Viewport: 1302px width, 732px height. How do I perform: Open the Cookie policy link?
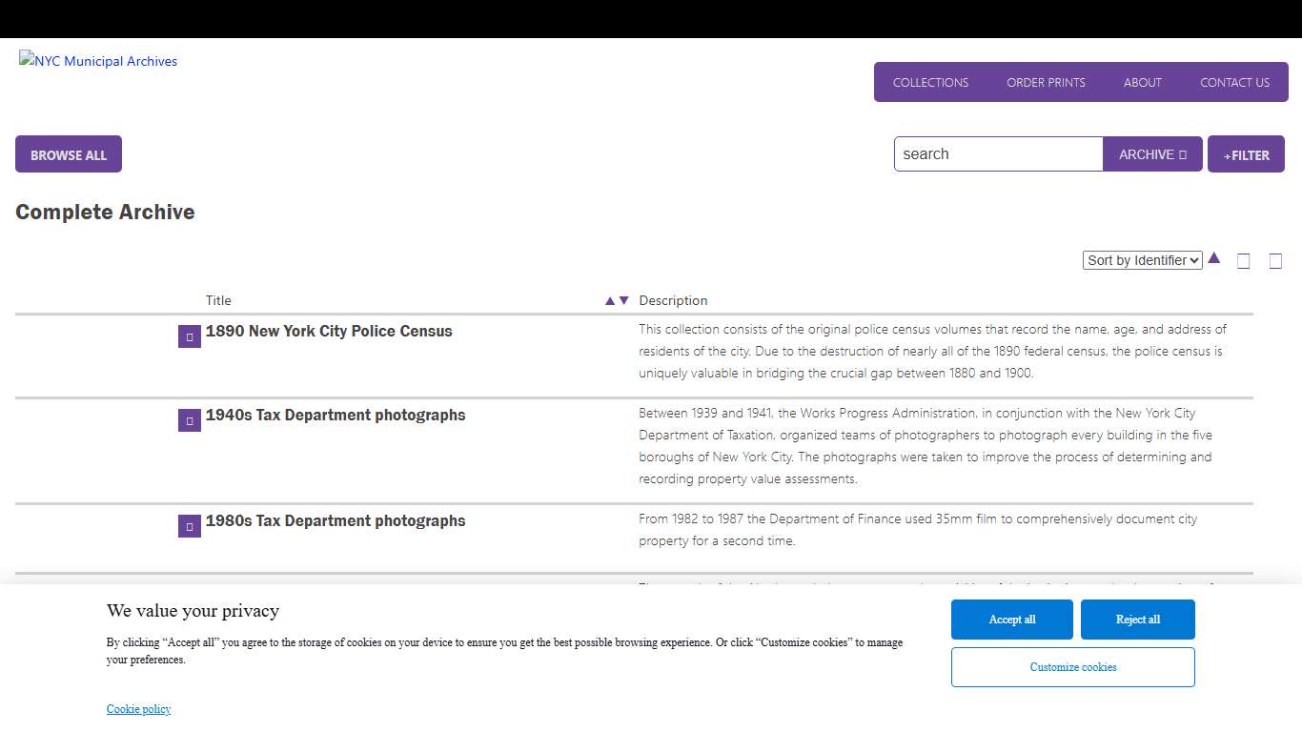click(138, 709)
